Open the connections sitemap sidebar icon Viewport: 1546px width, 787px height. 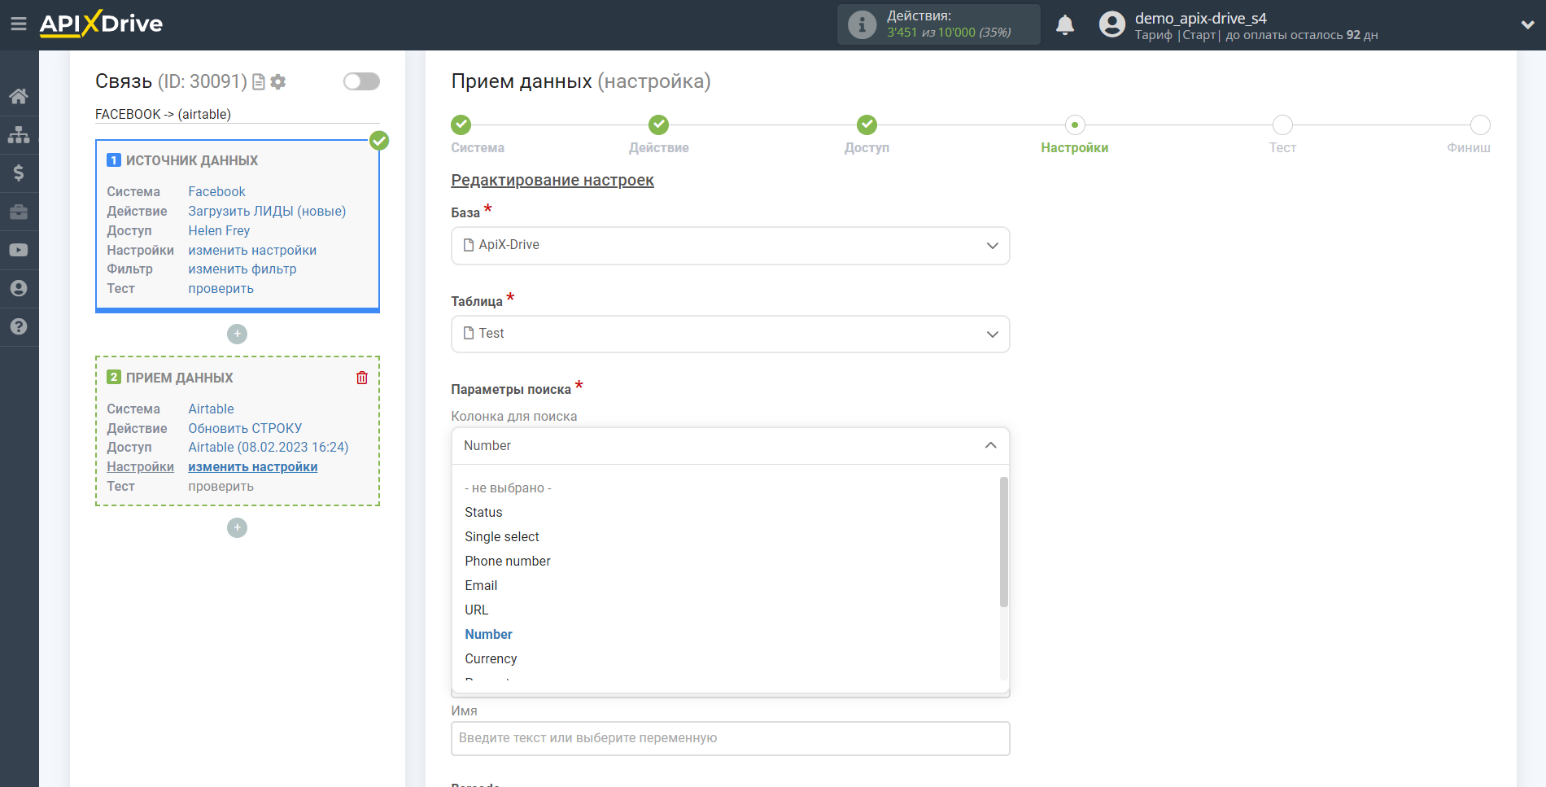pyautogui.click(x=19, y=134)
